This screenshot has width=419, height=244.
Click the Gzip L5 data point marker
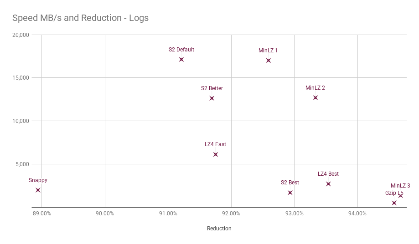coord(394,203)
